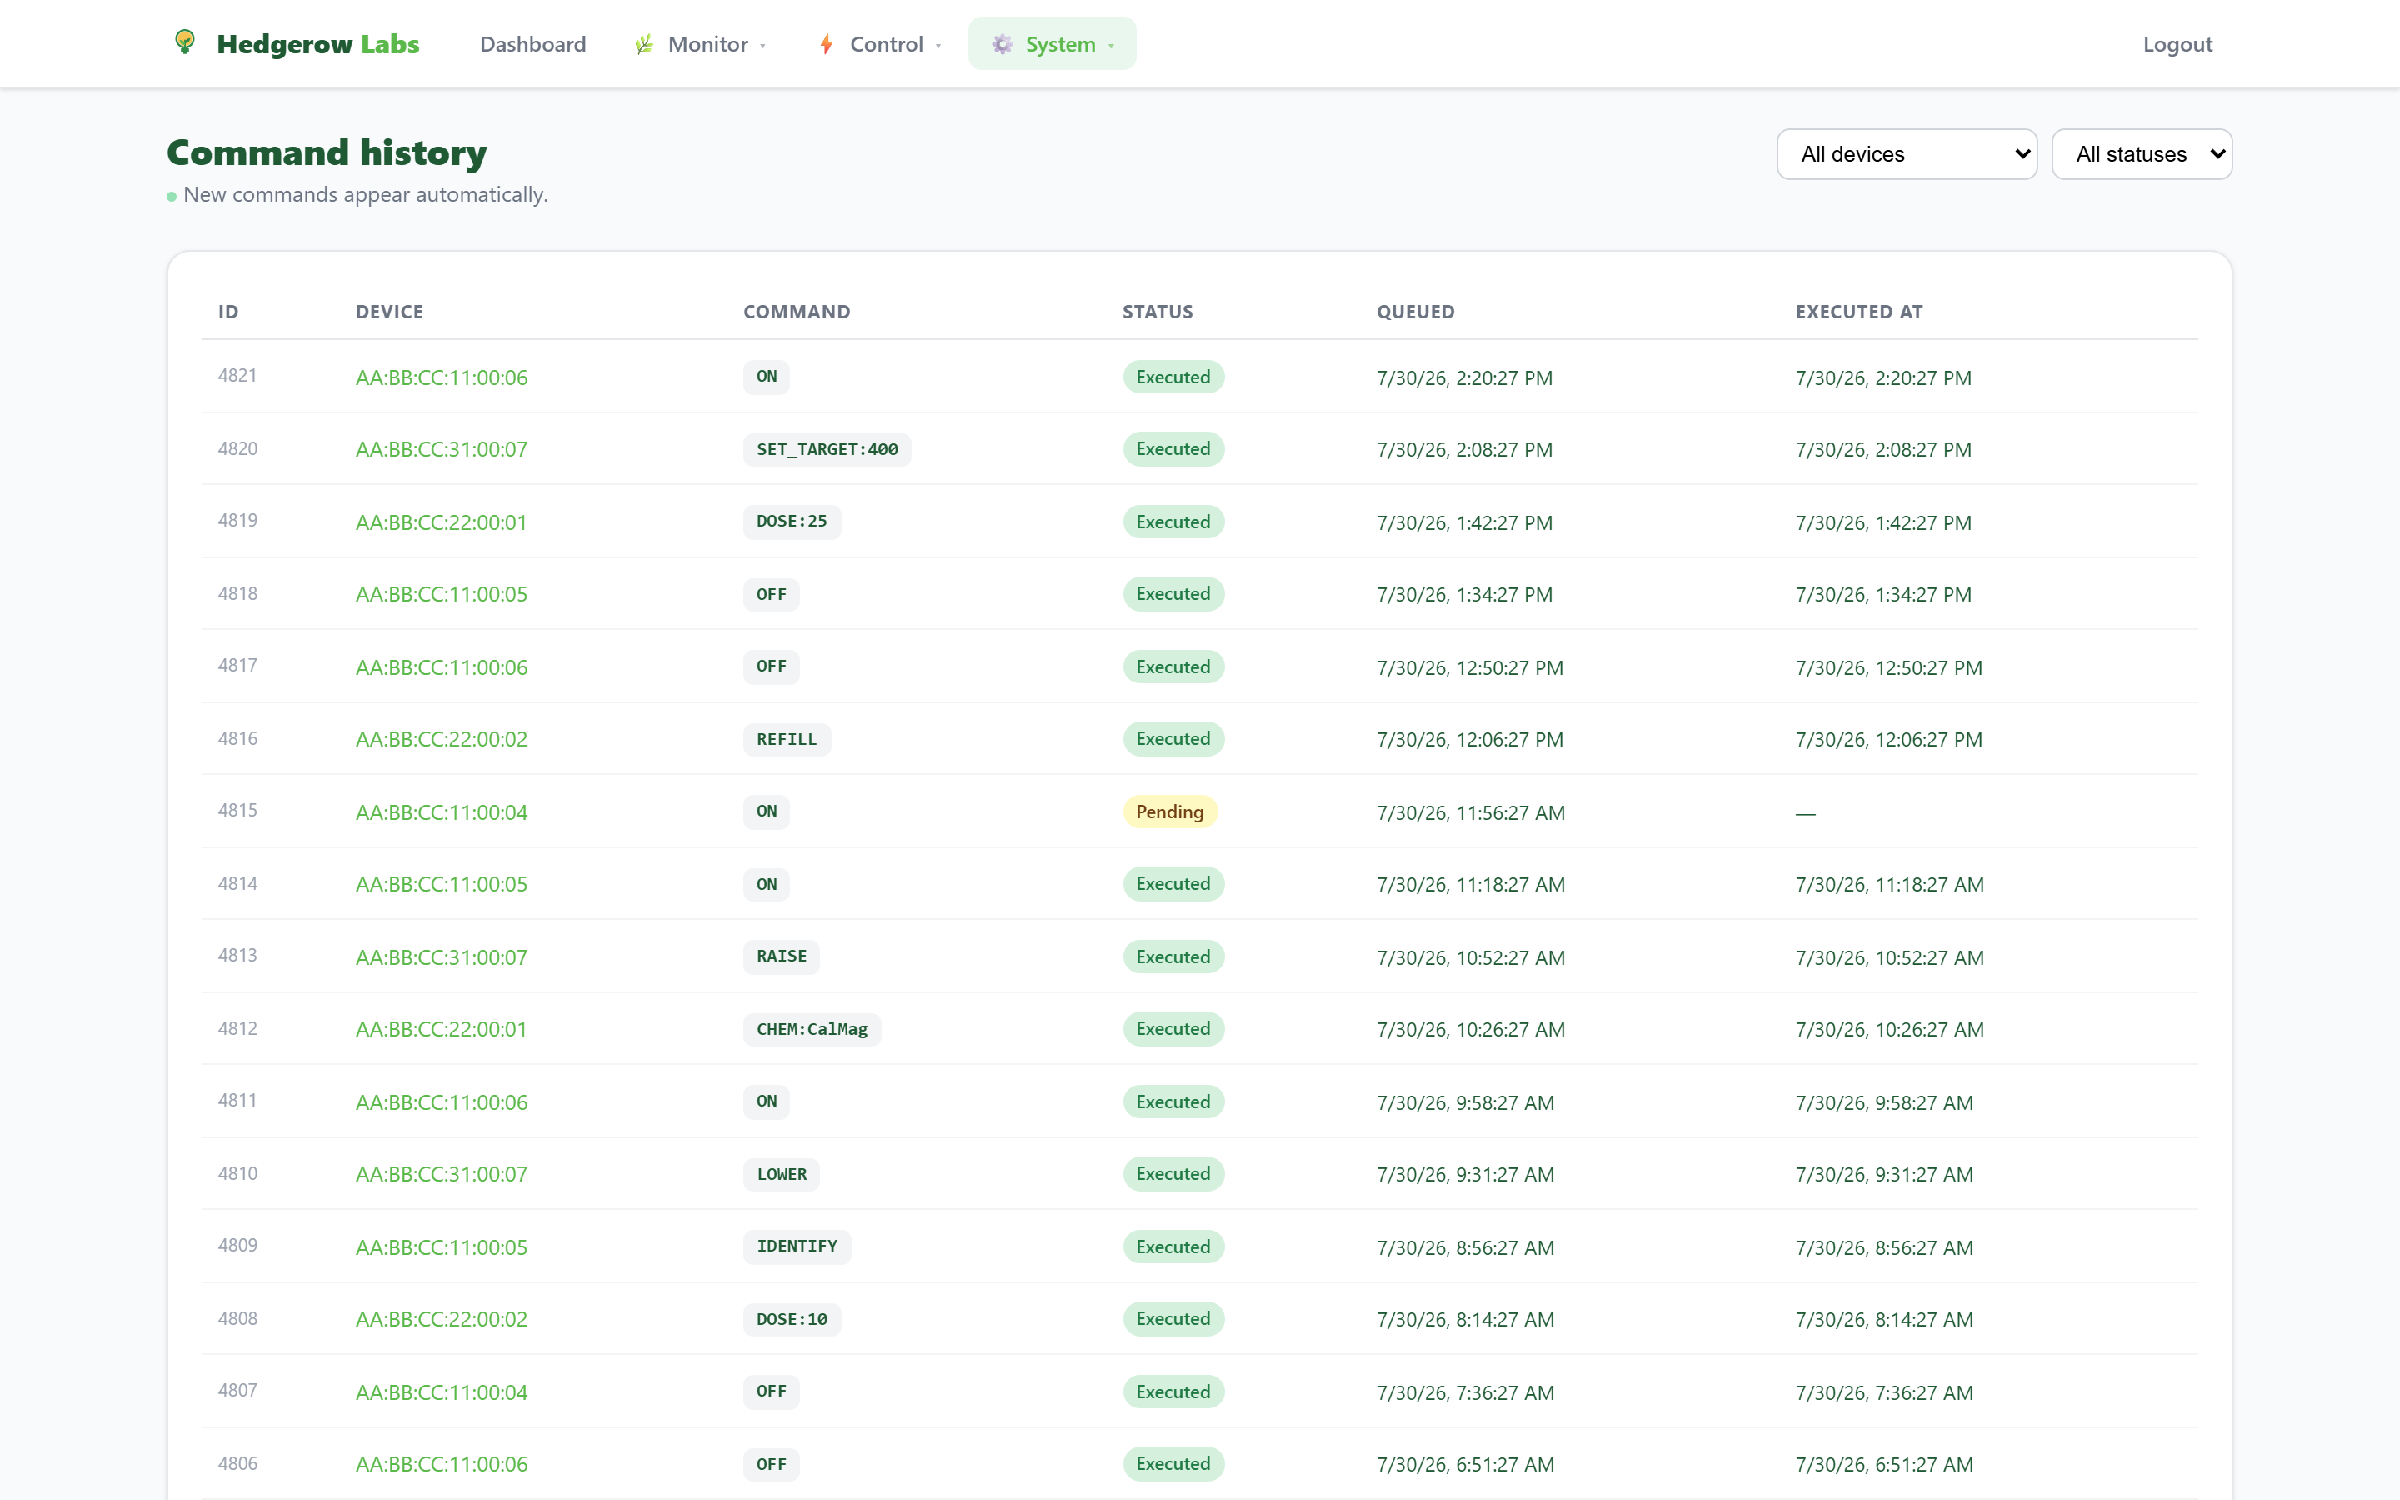This screenshot has height=1500, width=2400.
Task: Click the Command history heading
Action: pos(327,152)
